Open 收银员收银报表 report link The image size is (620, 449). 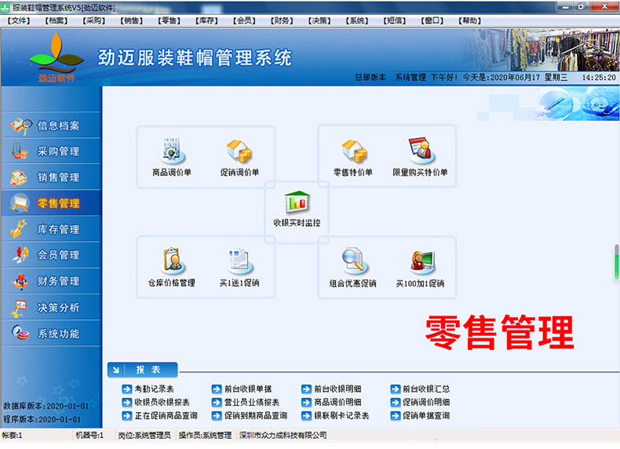[x=162, y=403]
